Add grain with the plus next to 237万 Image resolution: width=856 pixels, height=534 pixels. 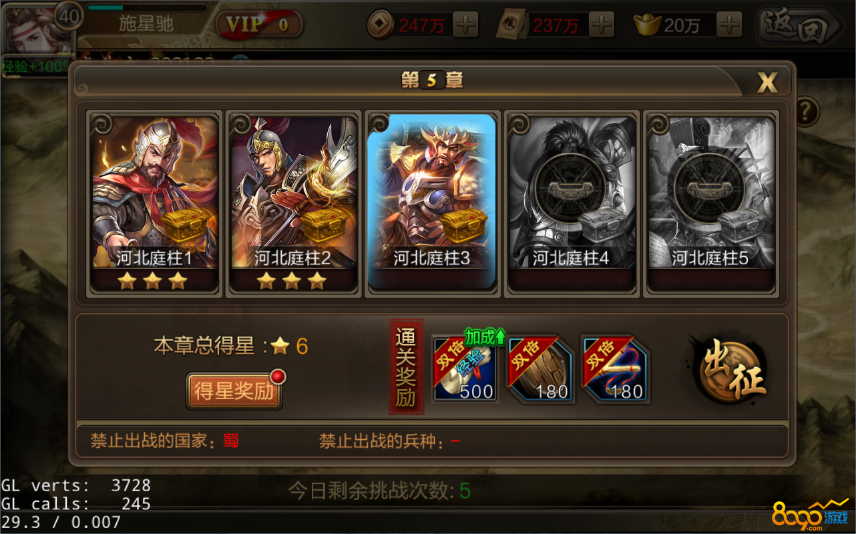pos(602,25)
